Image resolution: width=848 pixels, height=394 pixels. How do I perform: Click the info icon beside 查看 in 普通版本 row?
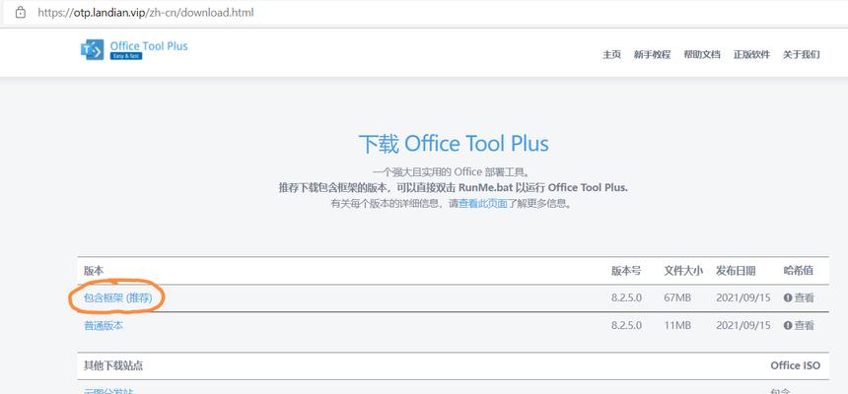788,325
